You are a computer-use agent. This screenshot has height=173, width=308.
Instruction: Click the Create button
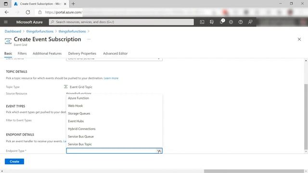point(14,161)
